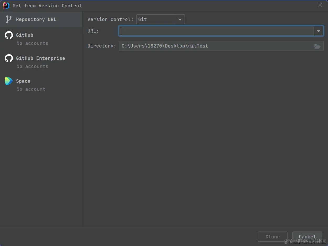Click 'No accounts' under GitHub Enterprise
Viewport: 328px width, 246px height.
(x=32, y=66)
